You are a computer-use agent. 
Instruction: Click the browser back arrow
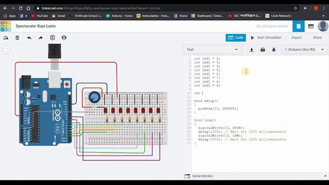pyautogui.click(x=5, y=8)
